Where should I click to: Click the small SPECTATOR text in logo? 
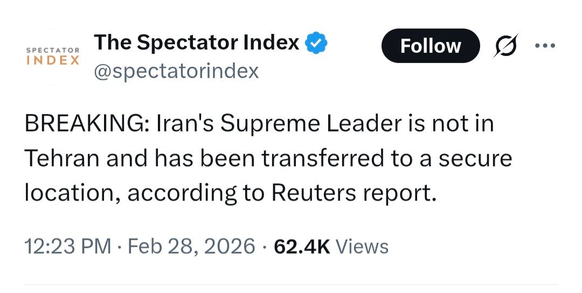click(53, 50)
